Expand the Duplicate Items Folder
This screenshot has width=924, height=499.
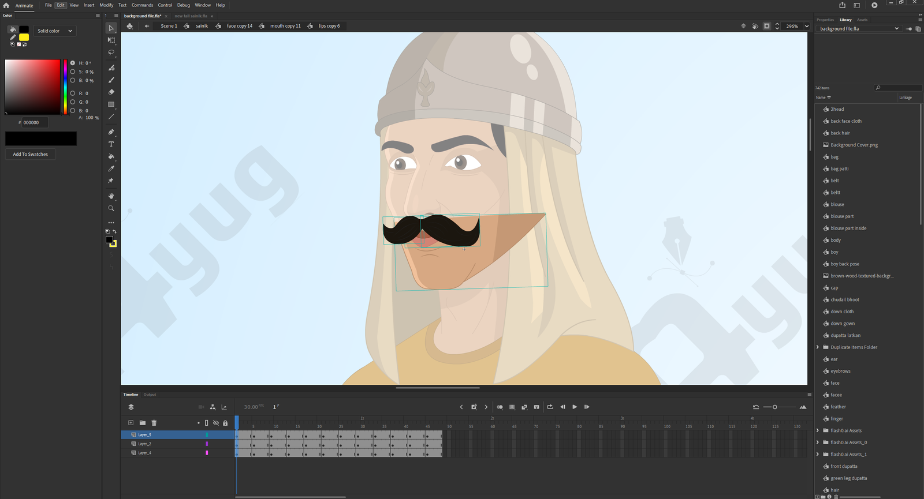click(x=818, y=347)
